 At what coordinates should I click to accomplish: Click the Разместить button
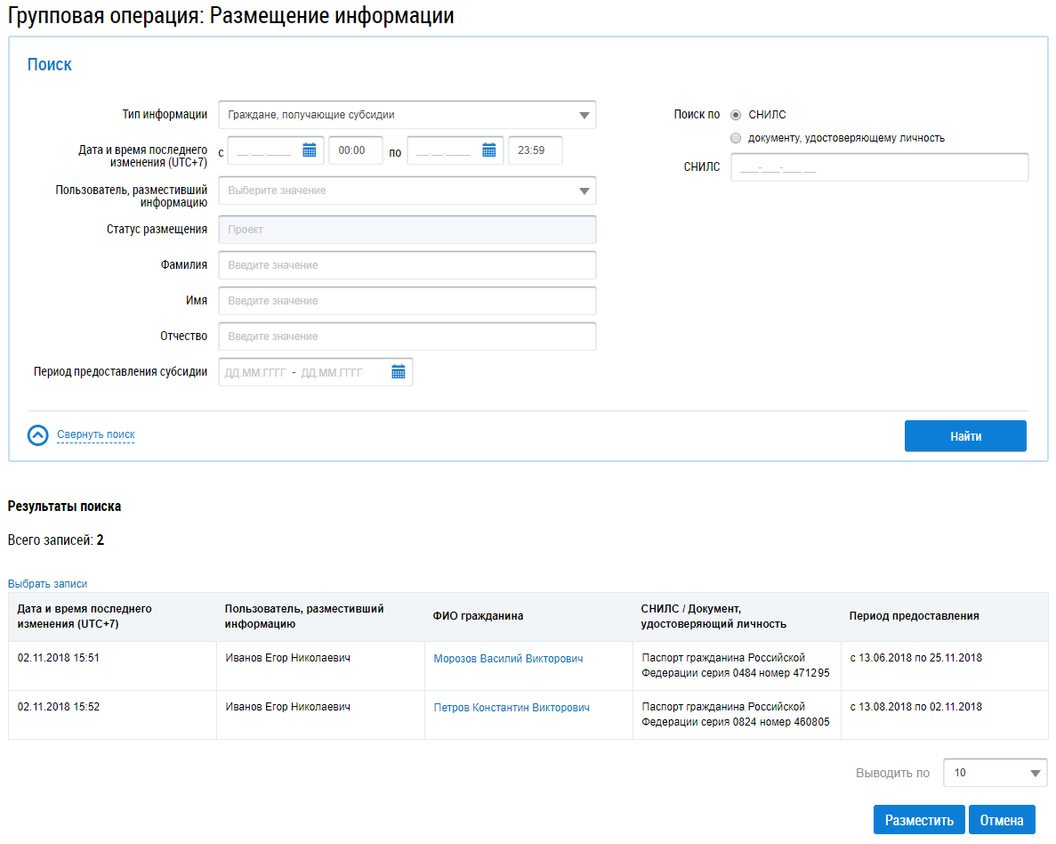(x=919, y=820)
